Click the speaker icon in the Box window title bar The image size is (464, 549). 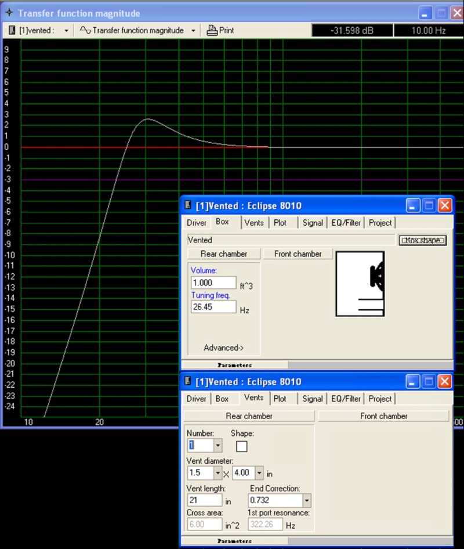[x=188, y=205]
